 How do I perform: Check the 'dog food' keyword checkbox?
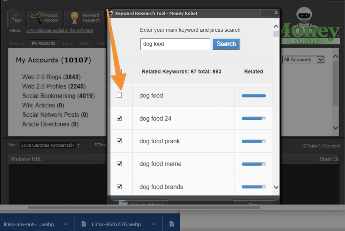[x=119, y=95]
